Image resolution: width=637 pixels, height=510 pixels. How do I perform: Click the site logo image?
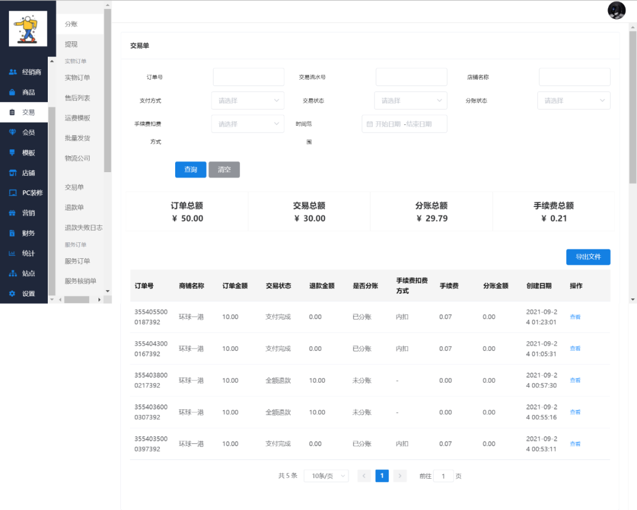[x=28, y=28]
